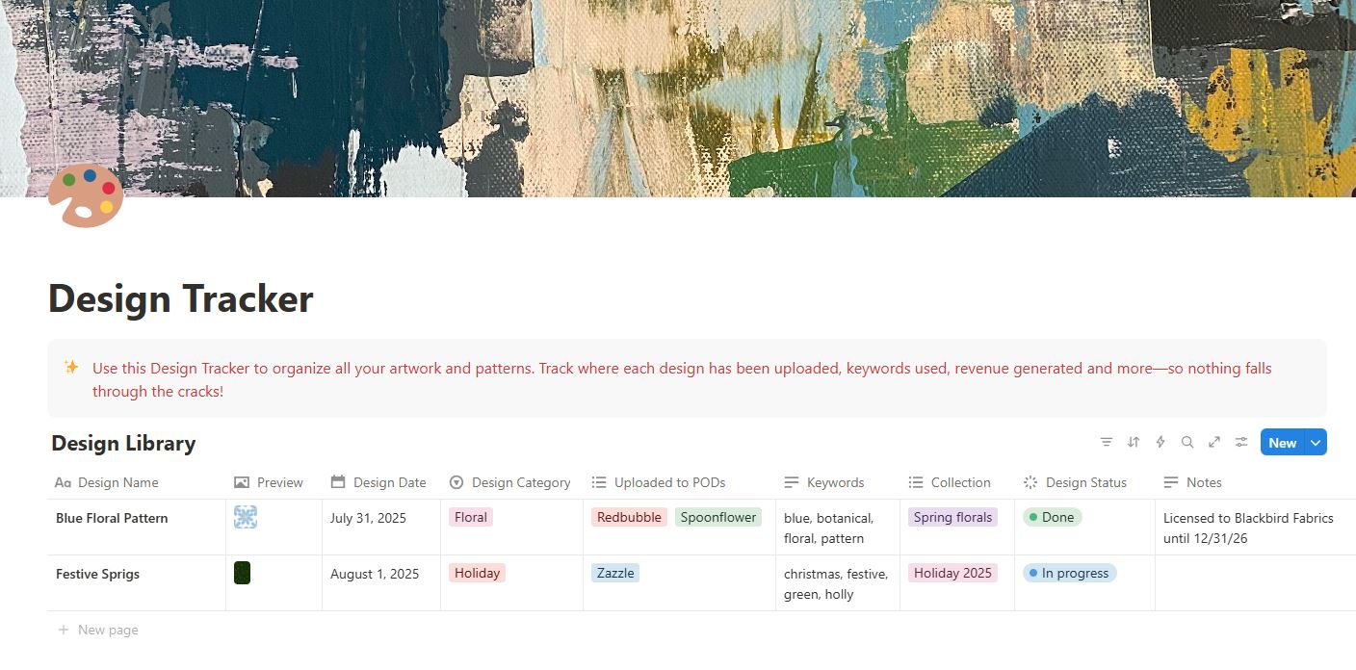
Task: Open the Design Category column header
Action: click(511, 482)
